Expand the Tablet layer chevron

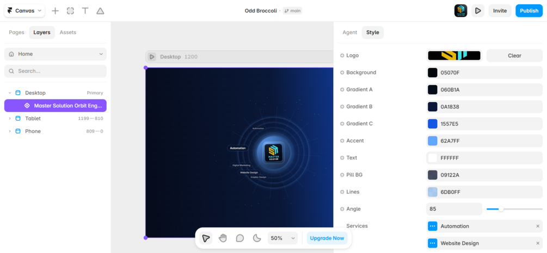point(10,118)
